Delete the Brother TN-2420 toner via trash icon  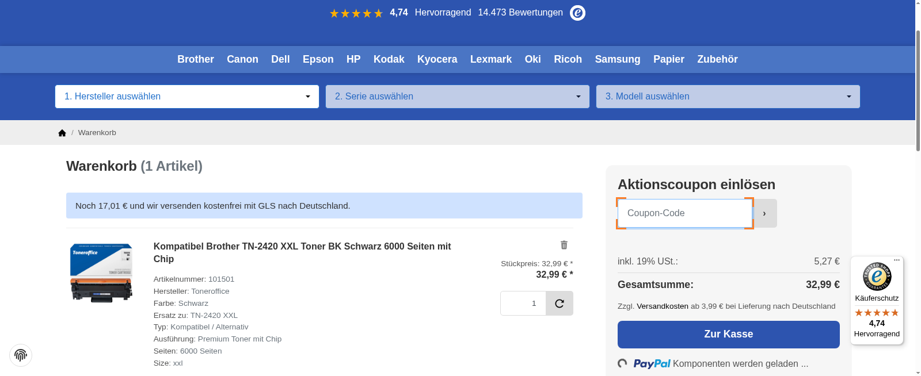564,245
